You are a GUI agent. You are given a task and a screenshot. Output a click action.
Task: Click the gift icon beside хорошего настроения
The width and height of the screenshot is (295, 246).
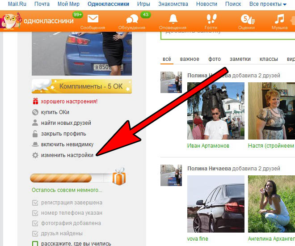(35, 101)
